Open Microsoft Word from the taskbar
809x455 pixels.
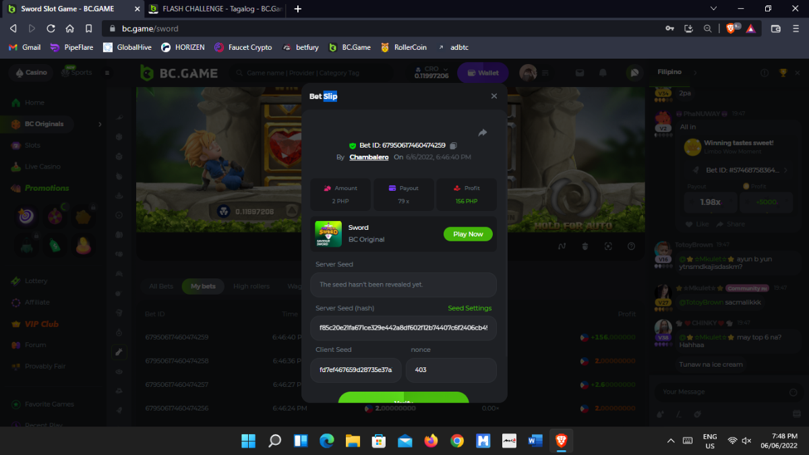(535, 441)
